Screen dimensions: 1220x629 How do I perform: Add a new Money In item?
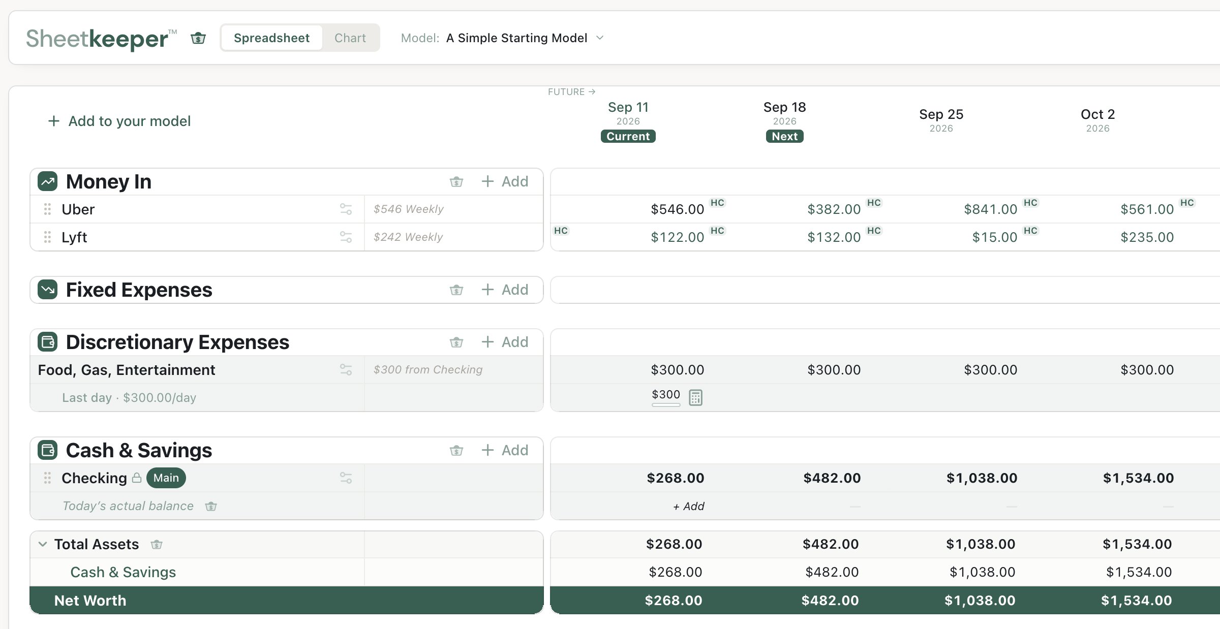(x=505, y=181)
